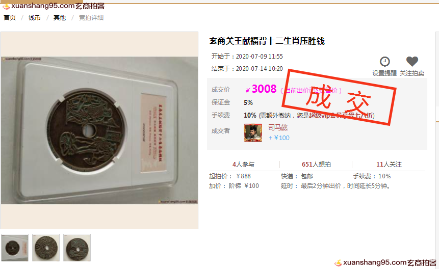
Task: Click the xuanshang95.com logo at top left
Action: (54, 6)
